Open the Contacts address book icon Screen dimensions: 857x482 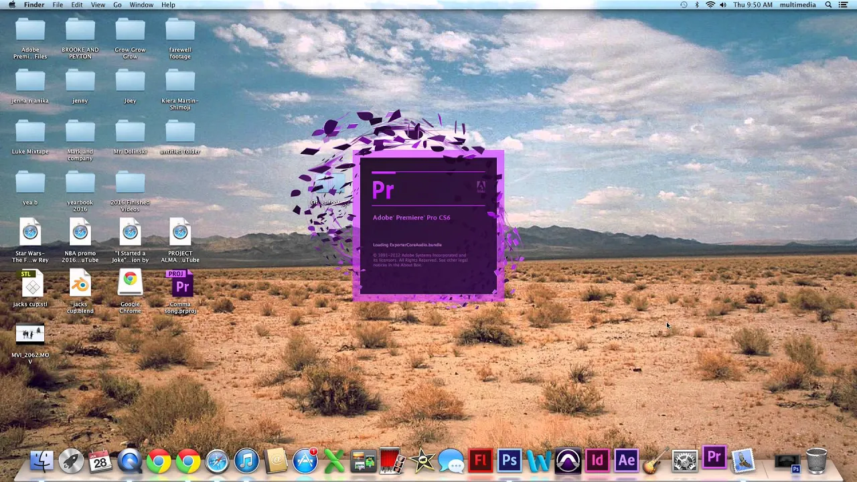coord(276,461)
